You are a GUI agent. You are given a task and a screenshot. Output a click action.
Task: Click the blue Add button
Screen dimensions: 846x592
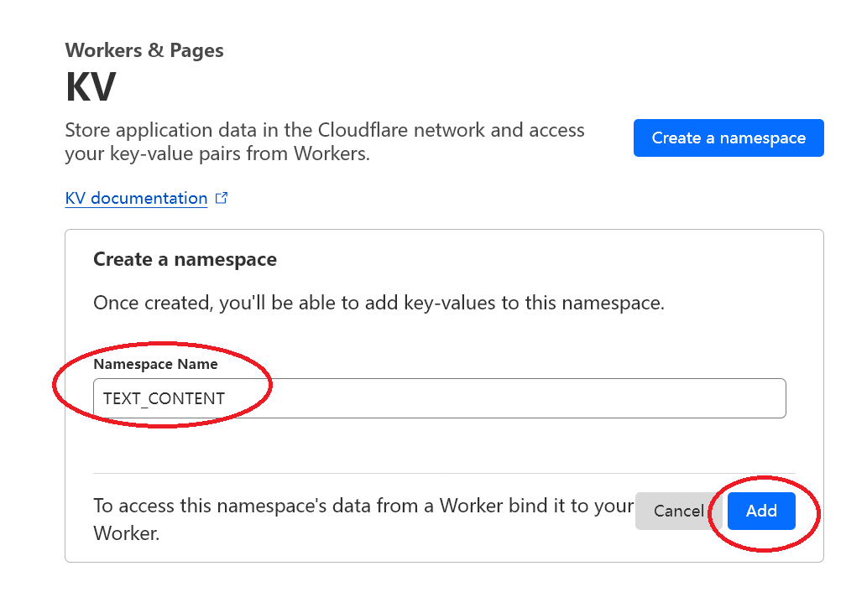tap(761, 511)
